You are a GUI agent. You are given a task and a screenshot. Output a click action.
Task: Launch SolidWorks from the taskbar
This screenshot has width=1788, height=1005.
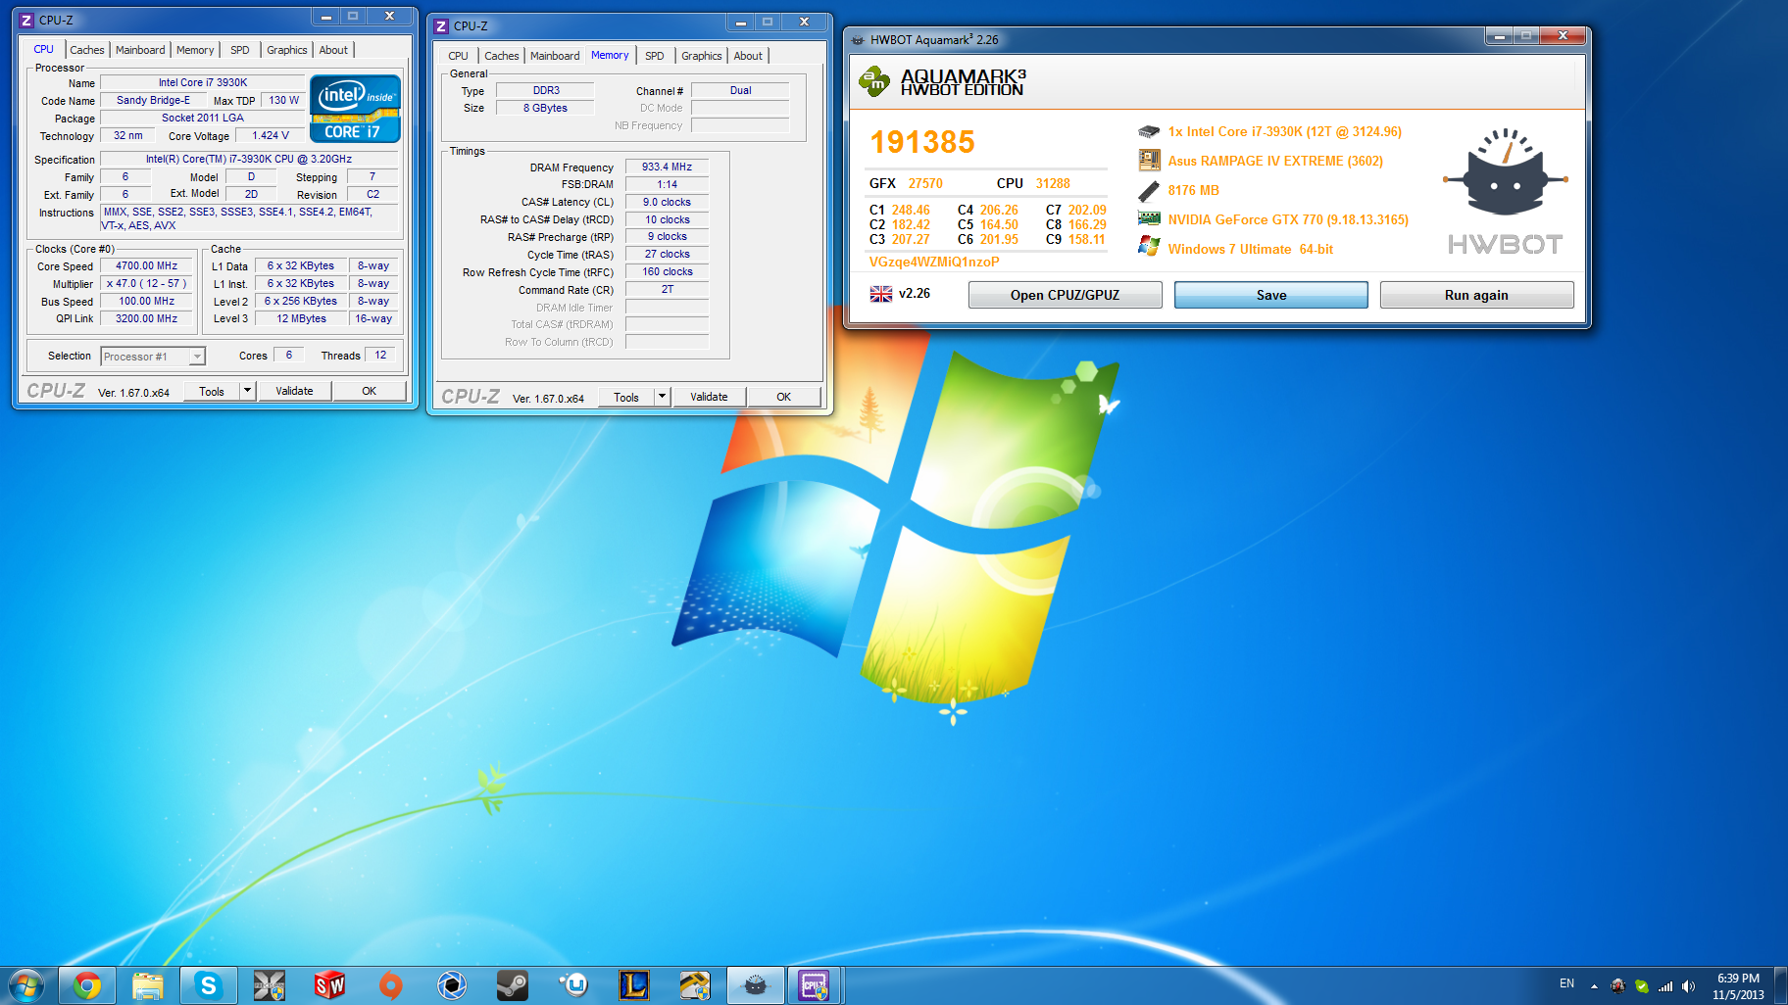coord(329,985)
